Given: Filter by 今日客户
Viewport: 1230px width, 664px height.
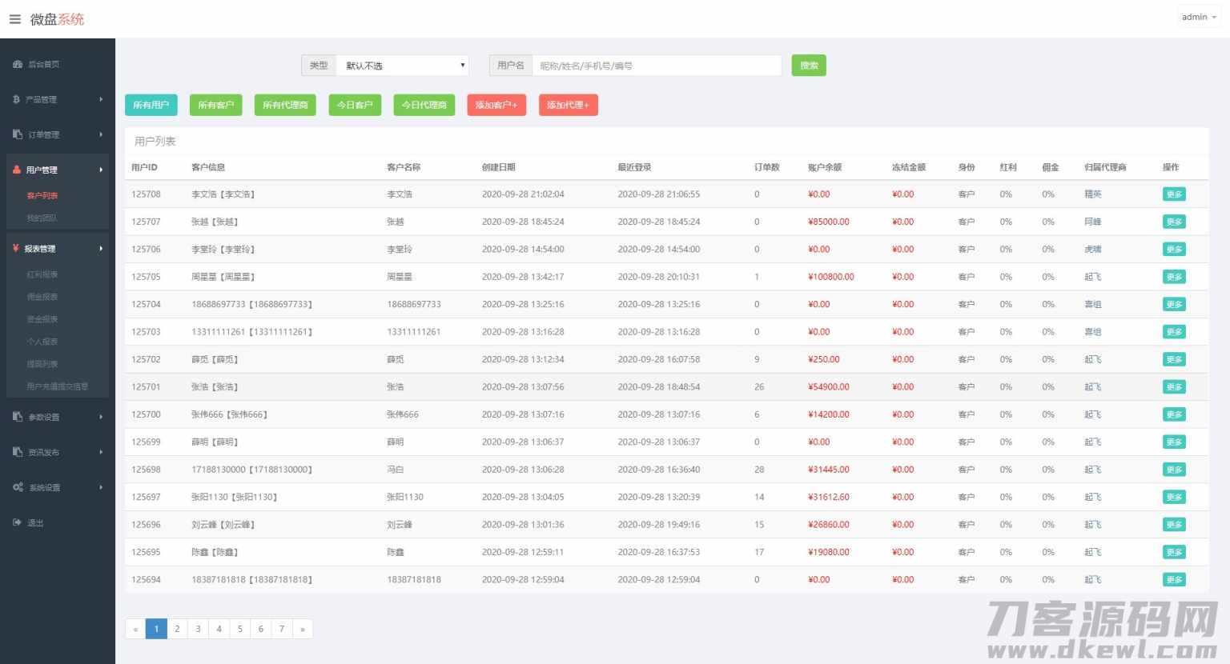Looking at the screenshot, I should (355, 105).
